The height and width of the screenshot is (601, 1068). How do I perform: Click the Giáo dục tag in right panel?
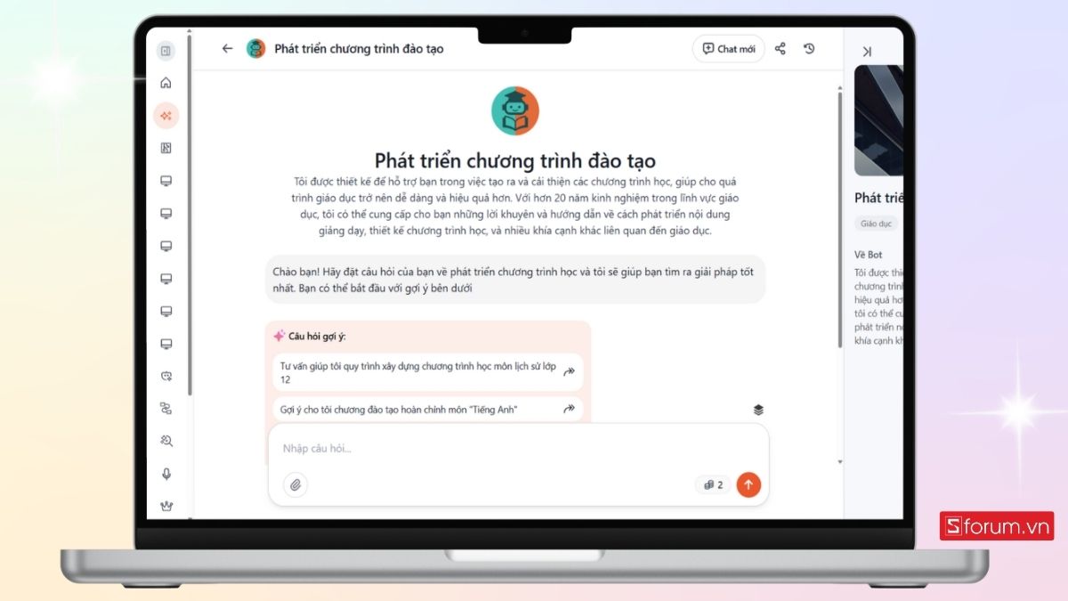[x=876, y=223]
